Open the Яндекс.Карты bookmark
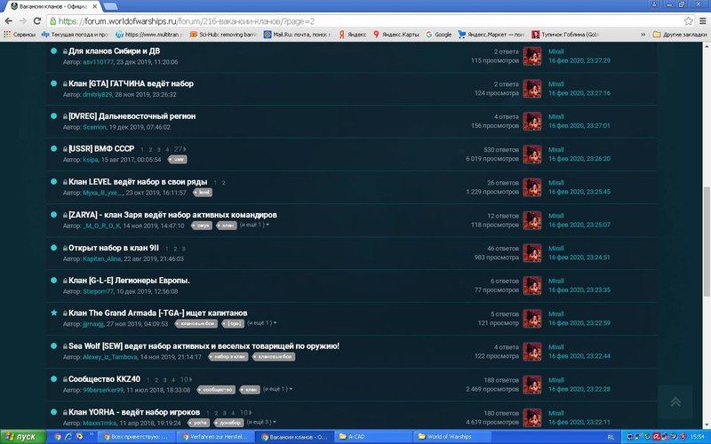The image size is (711, 444). pyautogui.click(x=395, y=35)
